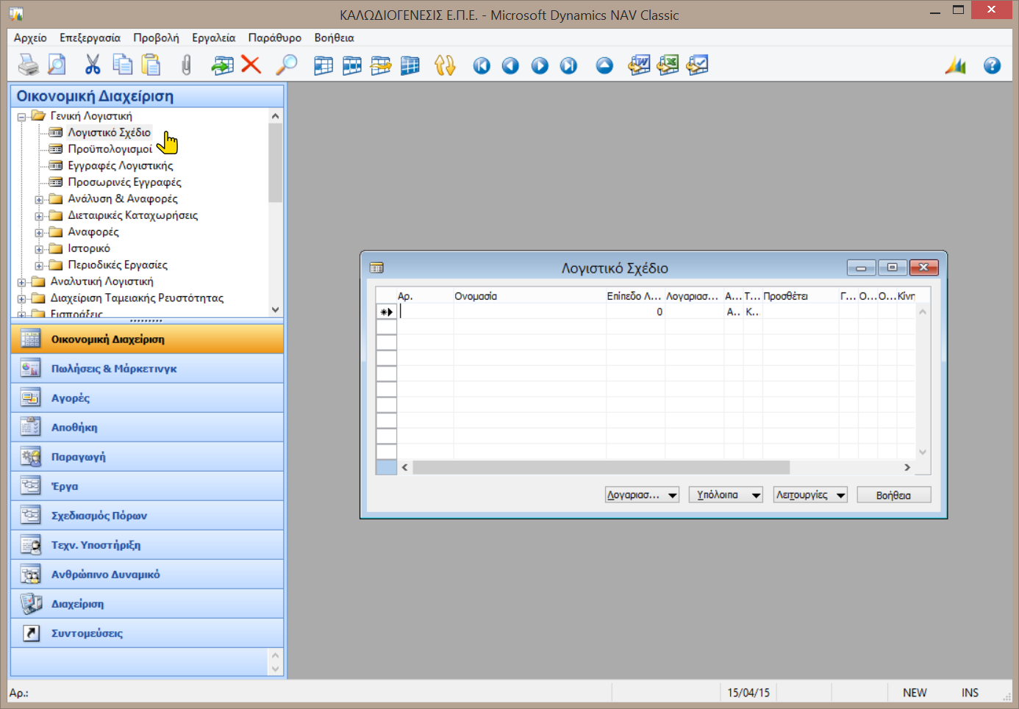Viewport: 1019px width, 709px height.
Task: Open the Συντομεύσεις module
Action: click(x=147, y=633)
